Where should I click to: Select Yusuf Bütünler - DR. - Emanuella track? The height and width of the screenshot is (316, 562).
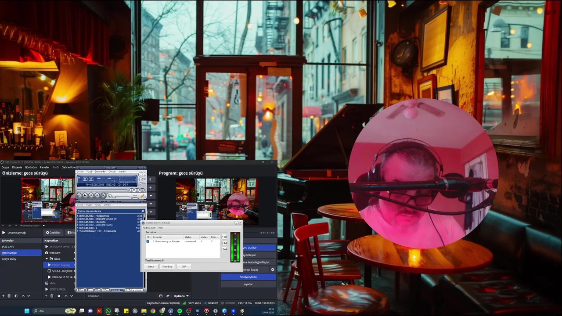coord(109,231)
